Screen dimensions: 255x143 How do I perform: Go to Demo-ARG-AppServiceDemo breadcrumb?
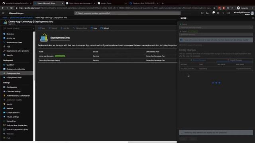pyautogui.click(x=21, y=17)
